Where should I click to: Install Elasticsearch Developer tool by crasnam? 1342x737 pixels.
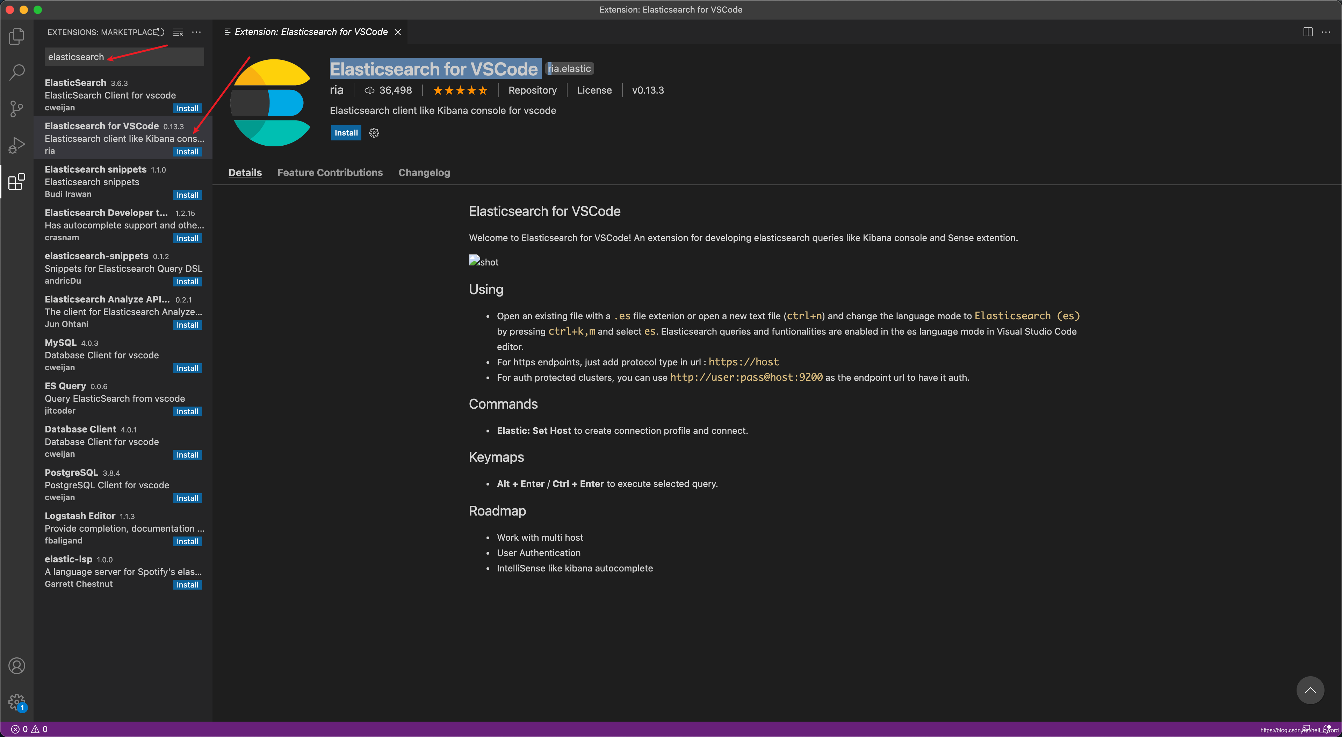187,238
